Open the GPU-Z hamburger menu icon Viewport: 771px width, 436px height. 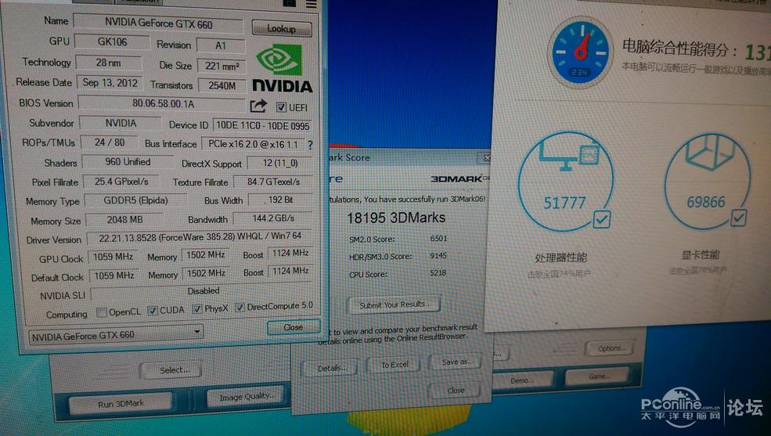(312, 5)
